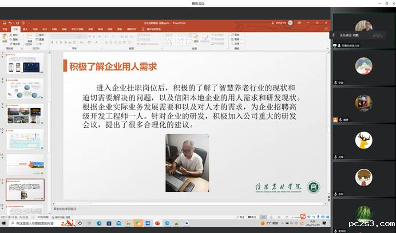
Task: Switch to the 插入 (Insert) ribbon tab
Action: 24,29
